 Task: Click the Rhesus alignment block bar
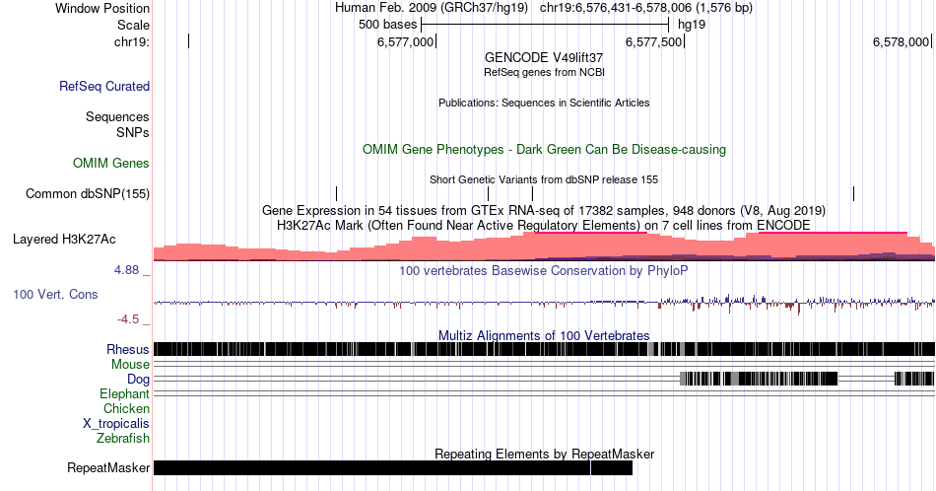[x=544, y=349]
